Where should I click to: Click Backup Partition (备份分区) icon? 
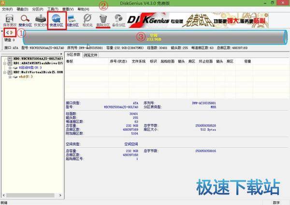pyautogui.click(x=118, y=20)
